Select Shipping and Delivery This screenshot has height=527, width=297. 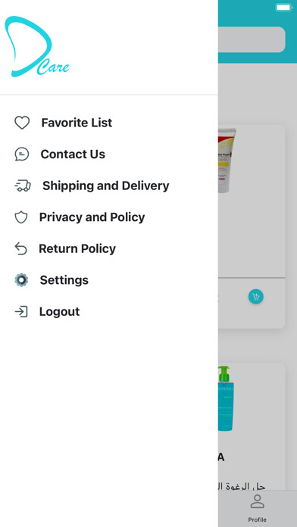[x=105, y=186]
